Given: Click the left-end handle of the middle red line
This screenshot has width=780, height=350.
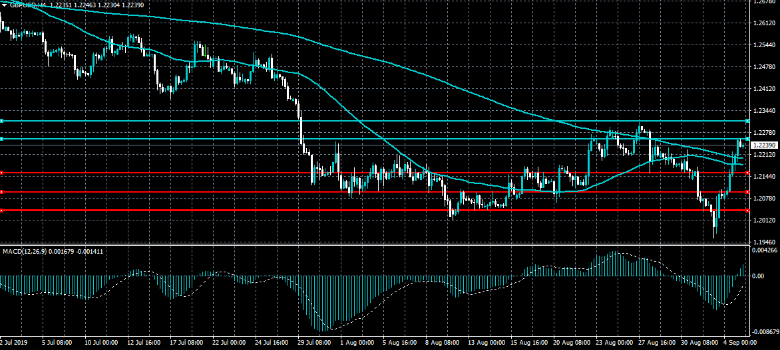Looking at the screenshot, I should [1, 192].
